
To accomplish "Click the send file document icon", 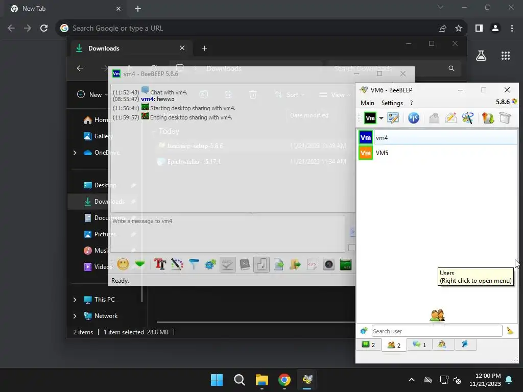I will pyautogui.click(x=278, y=265).
